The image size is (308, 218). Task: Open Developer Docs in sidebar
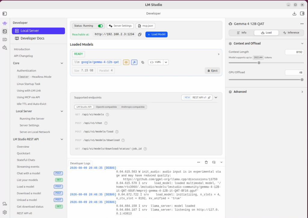point(38,38)
